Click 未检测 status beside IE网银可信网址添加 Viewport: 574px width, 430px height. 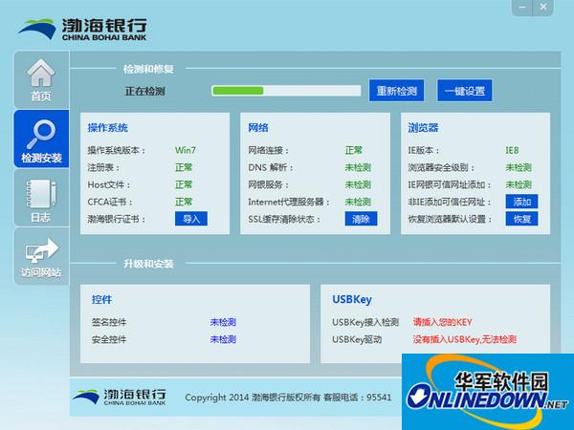click(519, 184)
